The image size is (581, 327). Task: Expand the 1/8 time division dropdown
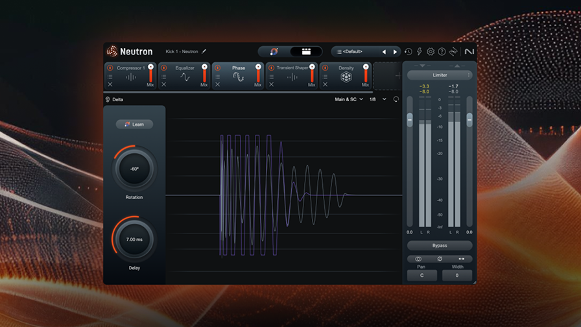[x=377, y=99]
